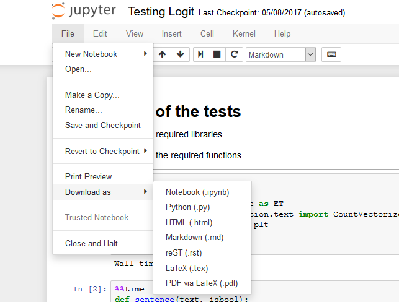Select Print Preview
Screen dimensions: 399x302
[103, 176]
